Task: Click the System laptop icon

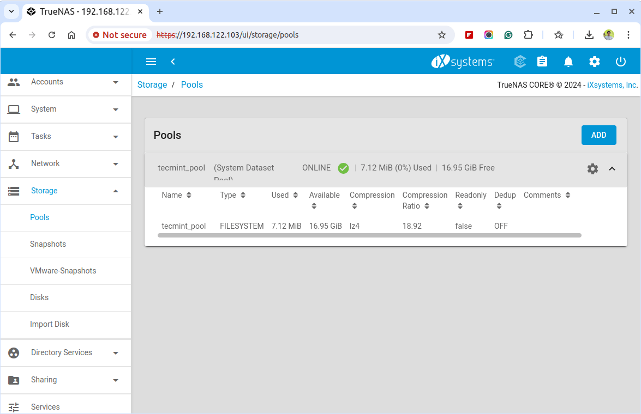Action: 14,109
